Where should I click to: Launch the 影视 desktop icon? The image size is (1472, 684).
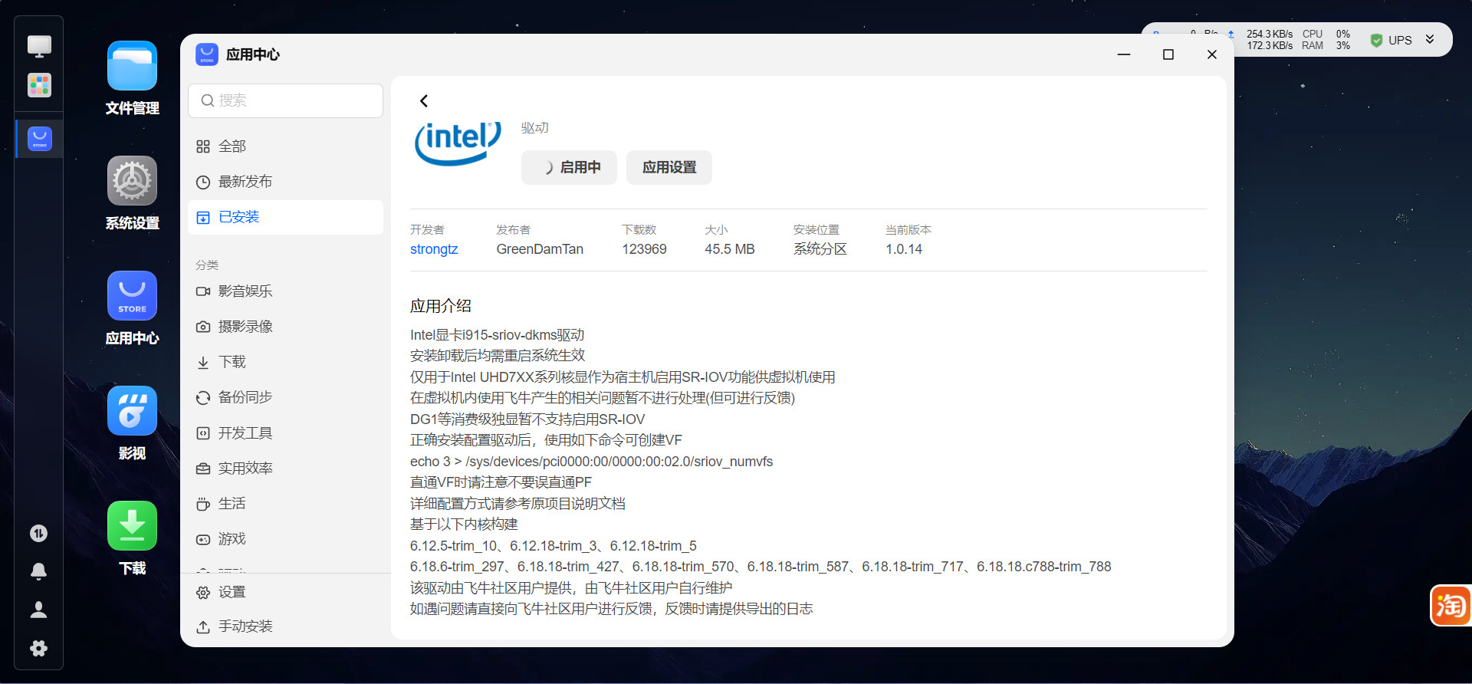(132, 411)
